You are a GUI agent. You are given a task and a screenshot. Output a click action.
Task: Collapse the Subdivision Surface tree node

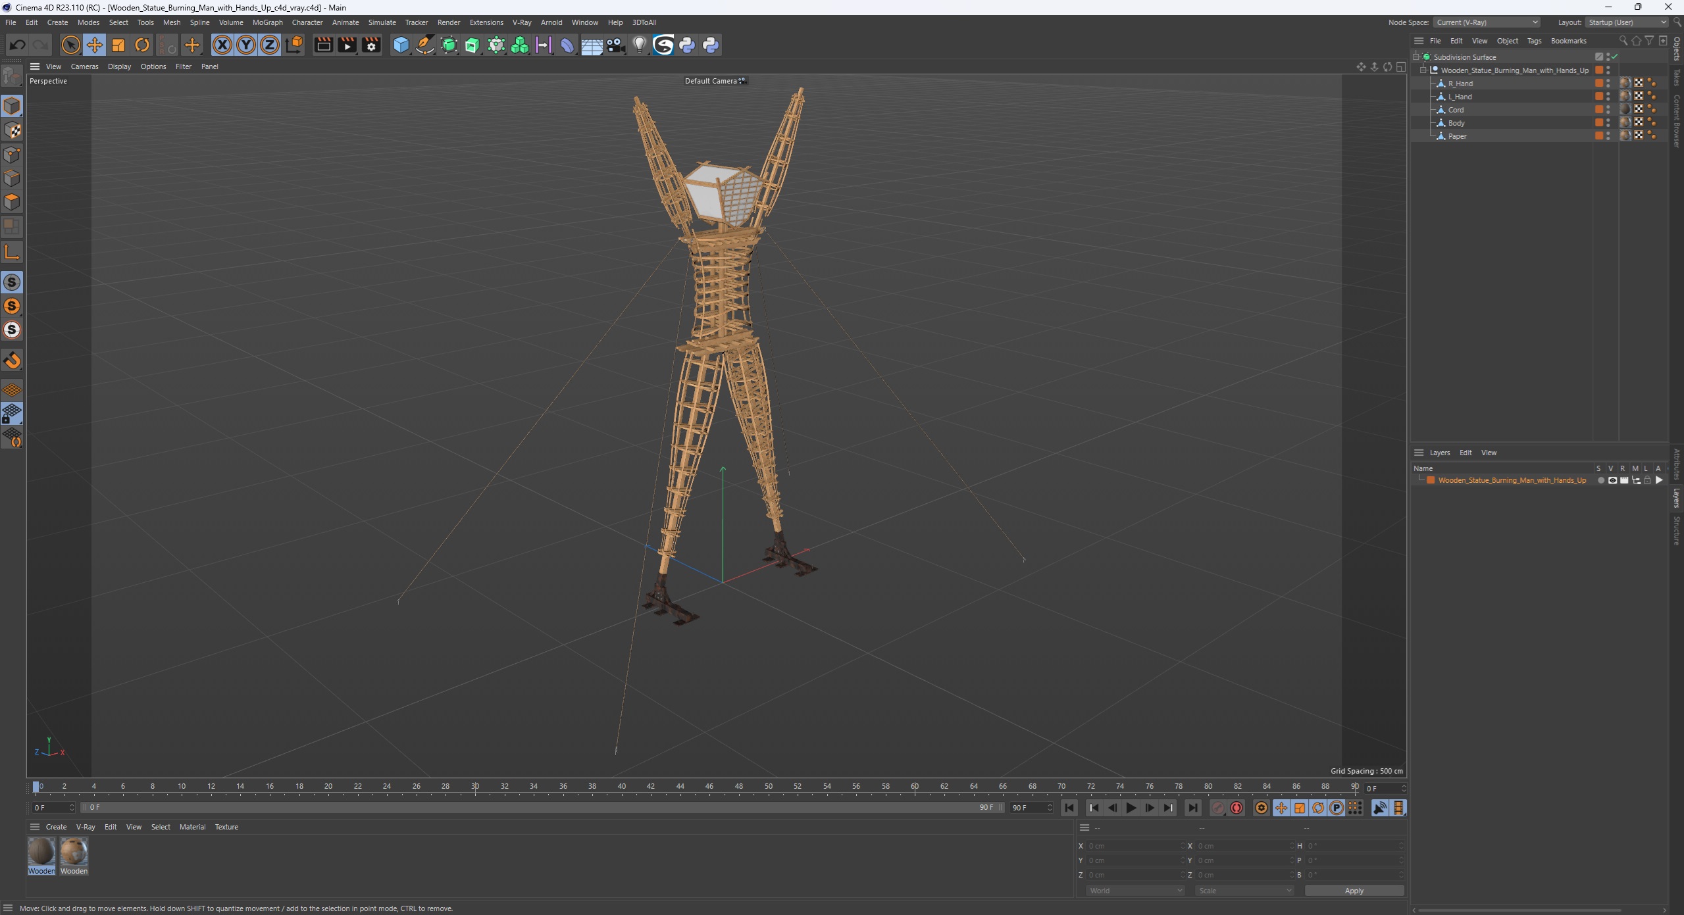pos(1416,57)
